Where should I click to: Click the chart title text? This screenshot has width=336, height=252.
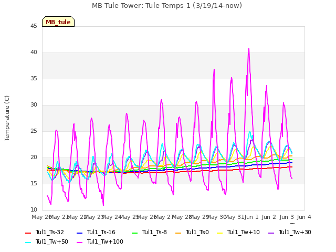(x=167, y=6)
